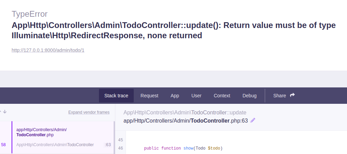Click the Share arrow icon
Screen dimensions: 347x154
pos(292,96)
